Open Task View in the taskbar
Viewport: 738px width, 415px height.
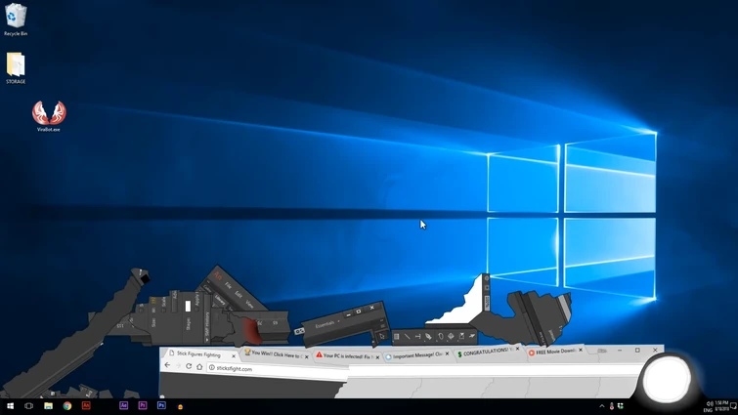pos(28,406)
